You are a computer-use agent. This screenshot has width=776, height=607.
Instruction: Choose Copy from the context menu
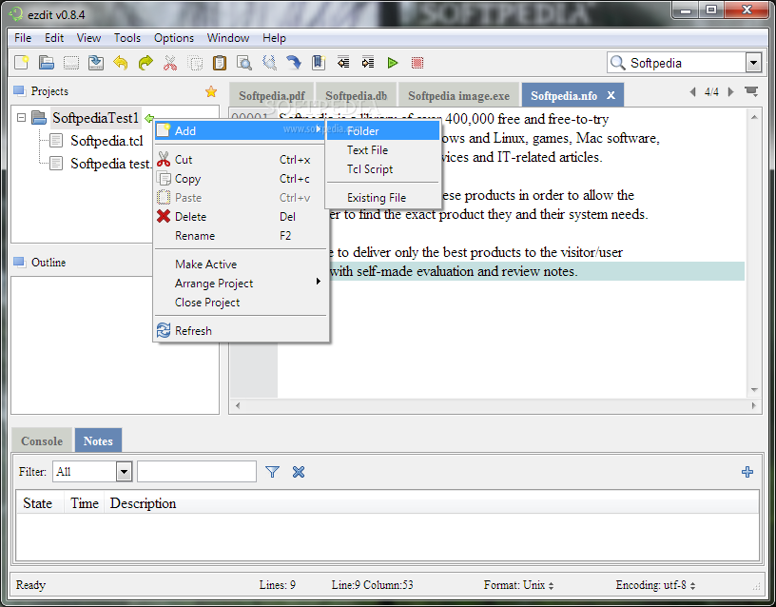241,179
